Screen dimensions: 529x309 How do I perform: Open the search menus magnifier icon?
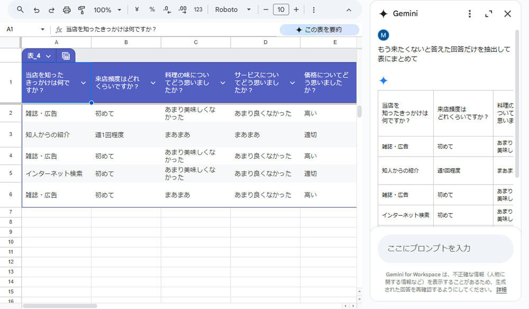click(20, 10)
